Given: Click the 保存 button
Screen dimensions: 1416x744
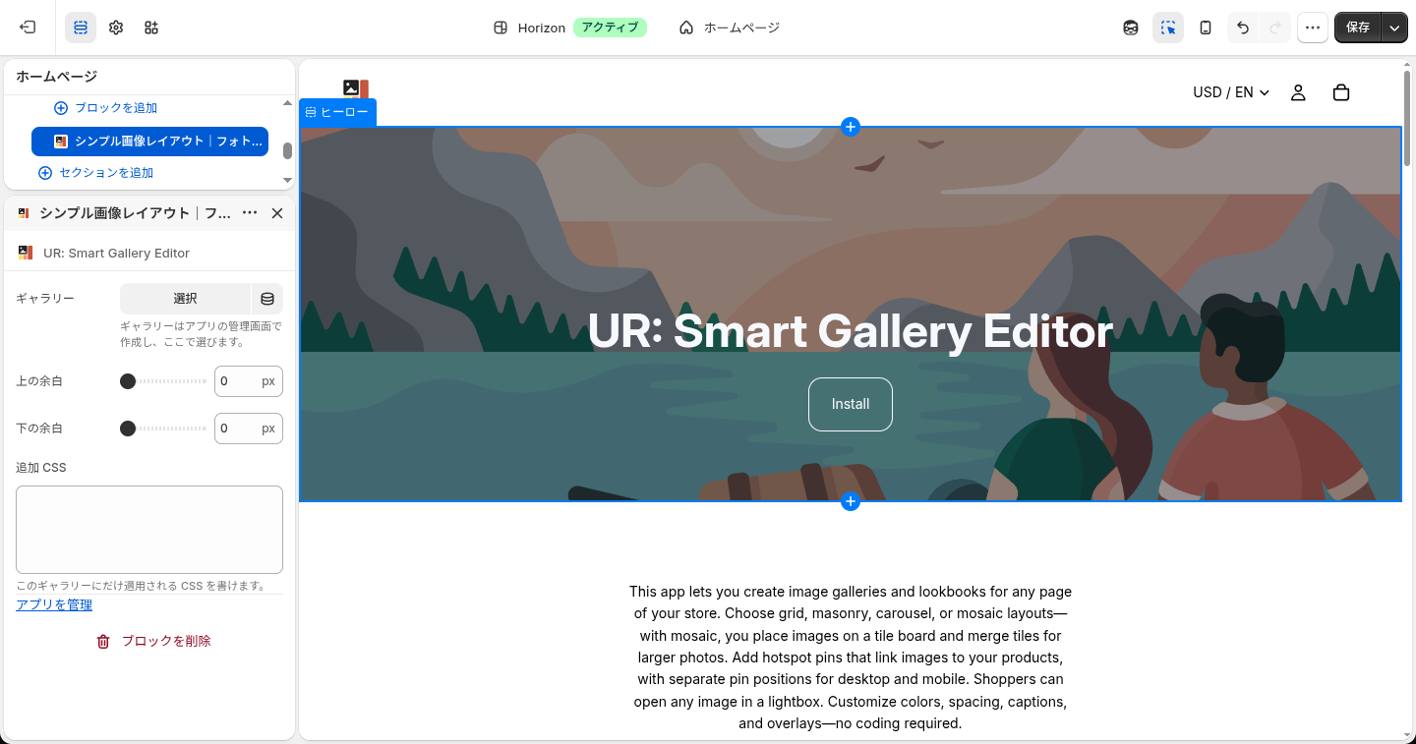Looking at the screenshot, I should (x=1358, y=28).
